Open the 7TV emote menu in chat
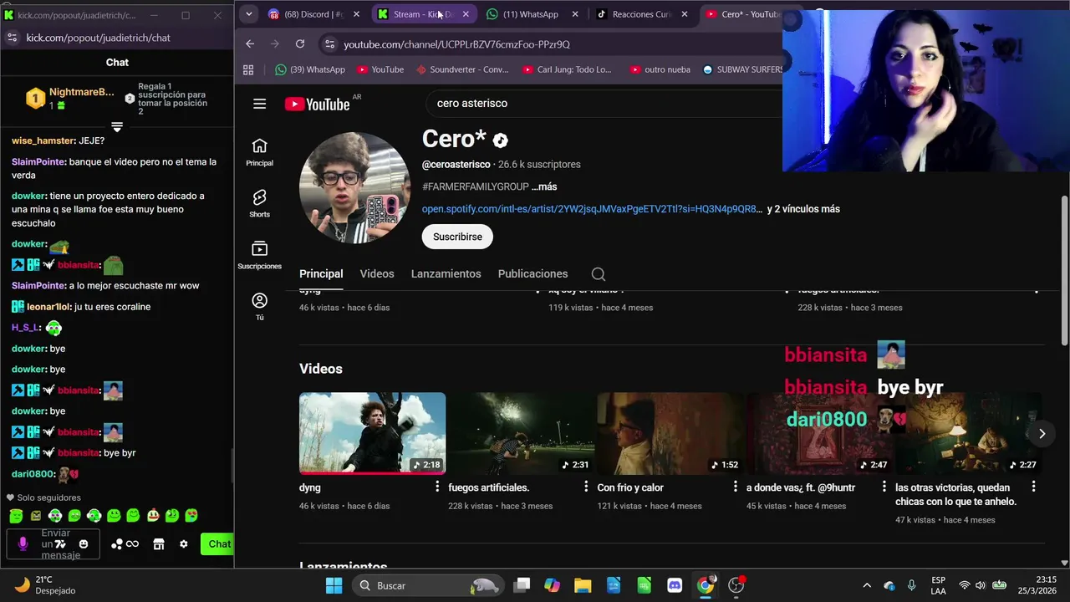Image resolution: width=1070 pixels, height=602 pixels. 60,544
